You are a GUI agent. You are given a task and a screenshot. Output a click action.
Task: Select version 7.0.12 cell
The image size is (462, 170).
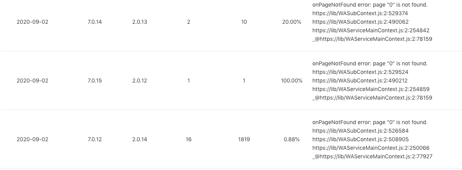coord(94,140)
